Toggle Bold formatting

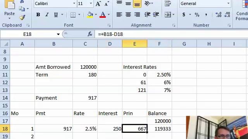coord(38,15)
